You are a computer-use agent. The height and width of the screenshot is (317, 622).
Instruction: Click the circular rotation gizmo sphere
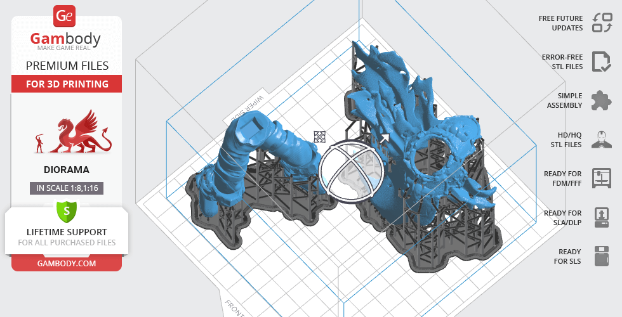351,171
